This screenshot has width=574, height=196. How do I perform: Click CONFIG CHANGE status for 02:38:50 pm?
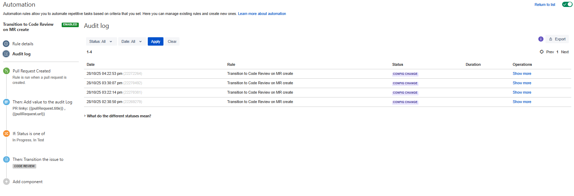pyautogui.click(x=405, y=102)
